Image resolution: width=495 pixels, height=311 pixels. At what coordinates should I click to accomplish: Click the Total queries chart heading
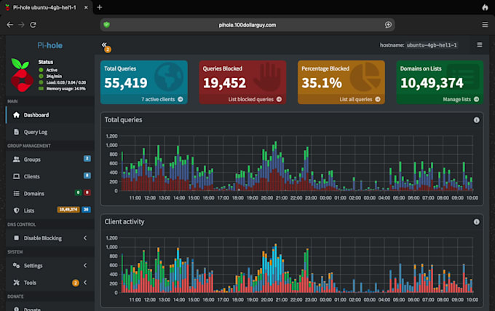(124, 120)
